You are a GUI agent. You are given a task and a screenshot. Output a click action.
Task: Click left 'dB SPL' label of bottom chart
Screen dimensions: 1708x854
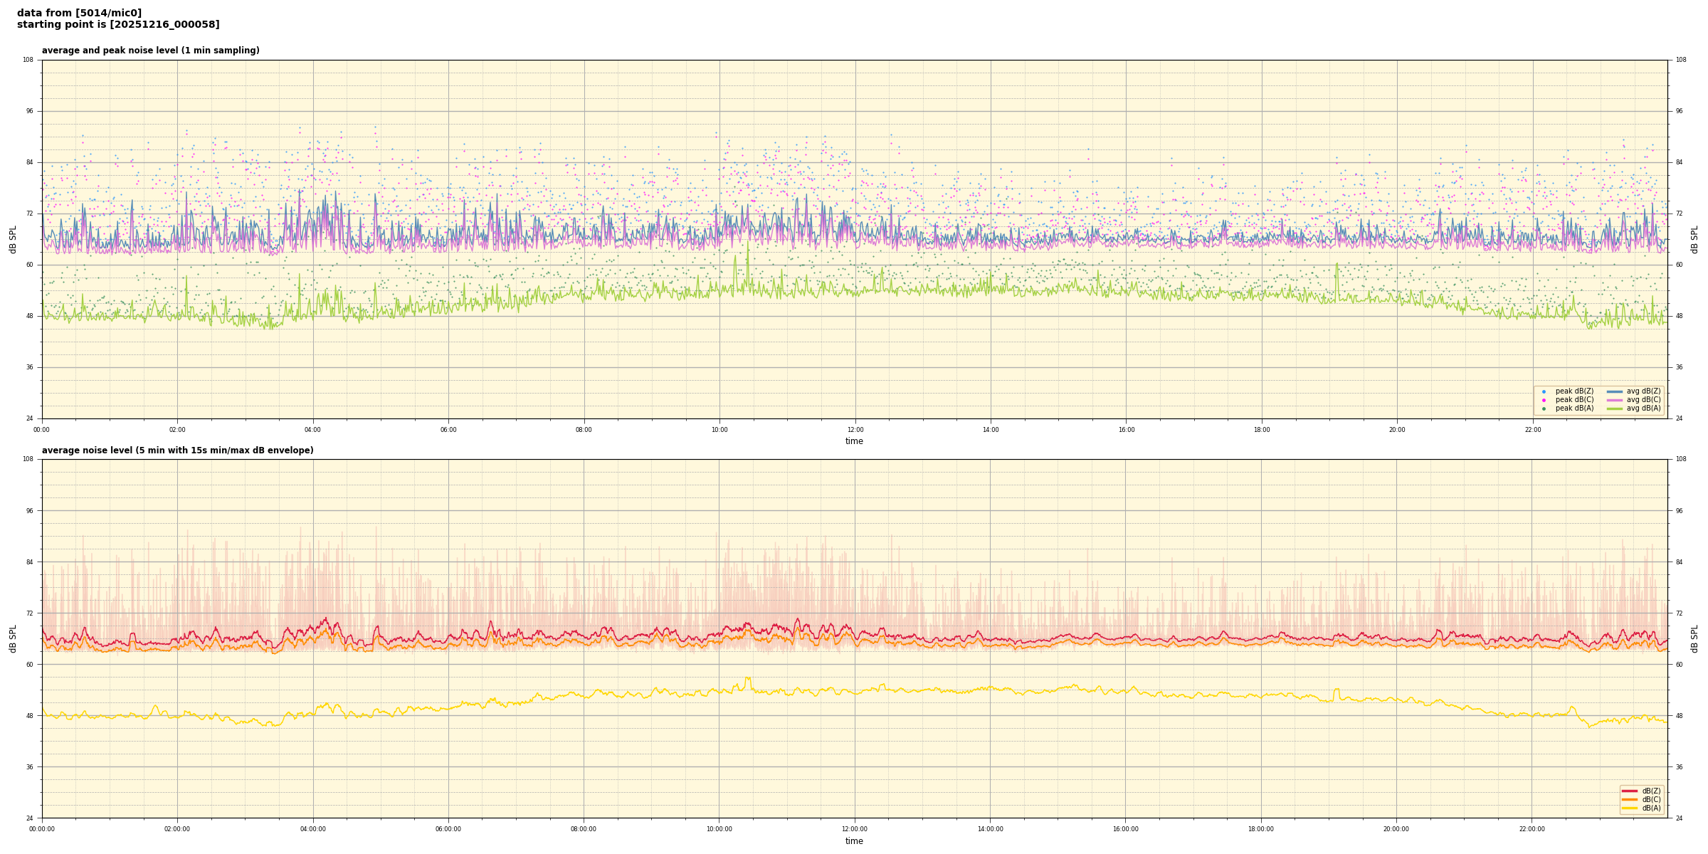click(13, 638)
